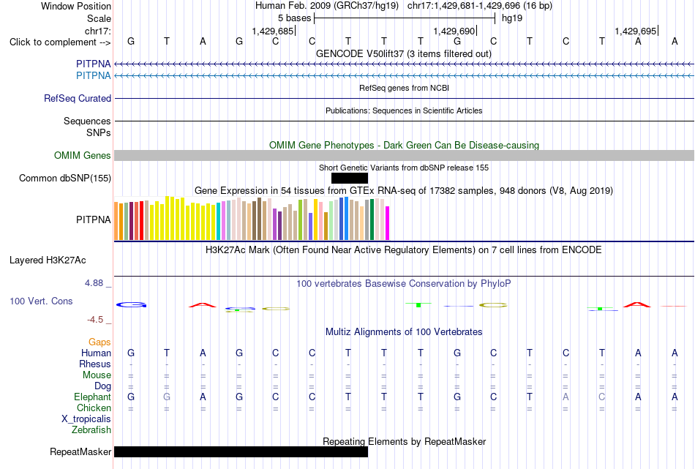This screenshot has height=469, width=695.
Task: Click the 1,429,685 position marker
Action: click(273, 31)
